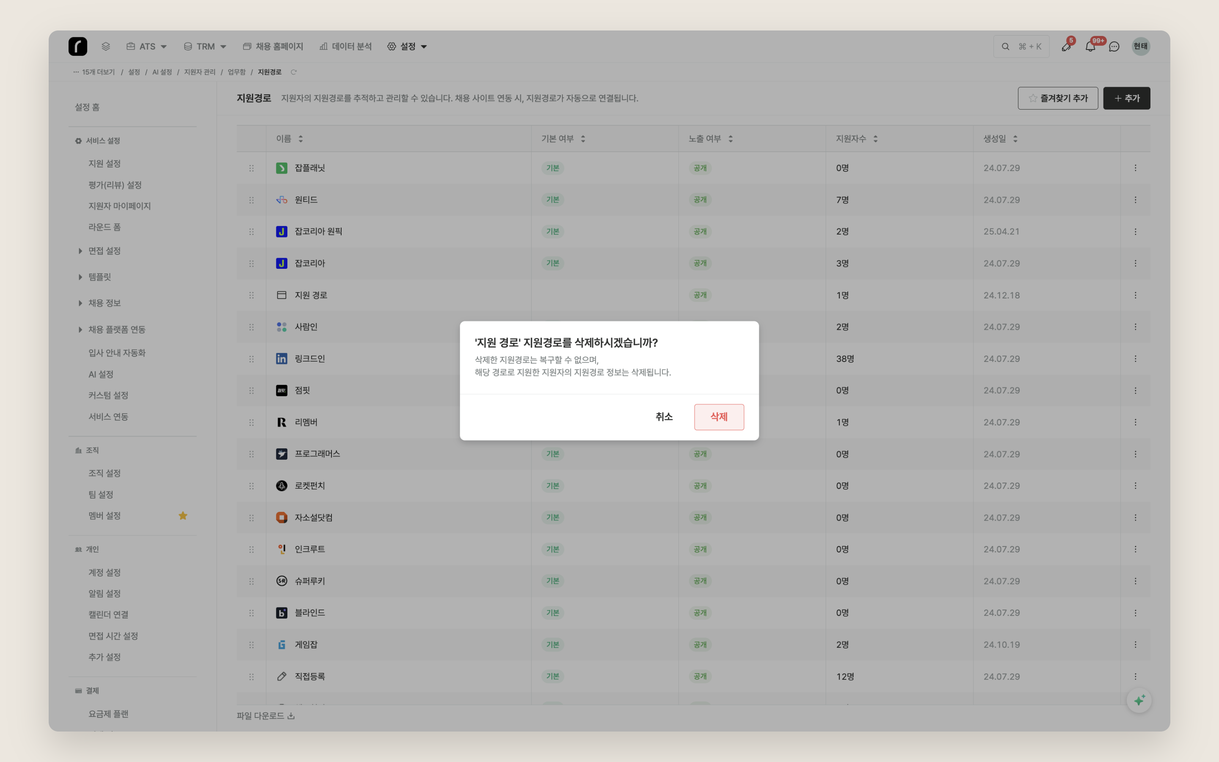The height and width of the screenshot is (762, 1219).
Task: Expand the 면접 설정 tree item
Action: [80, 251]
